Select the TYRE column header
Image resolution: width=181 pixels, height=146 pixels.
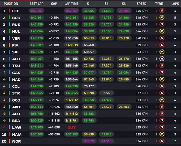(159, 4)
